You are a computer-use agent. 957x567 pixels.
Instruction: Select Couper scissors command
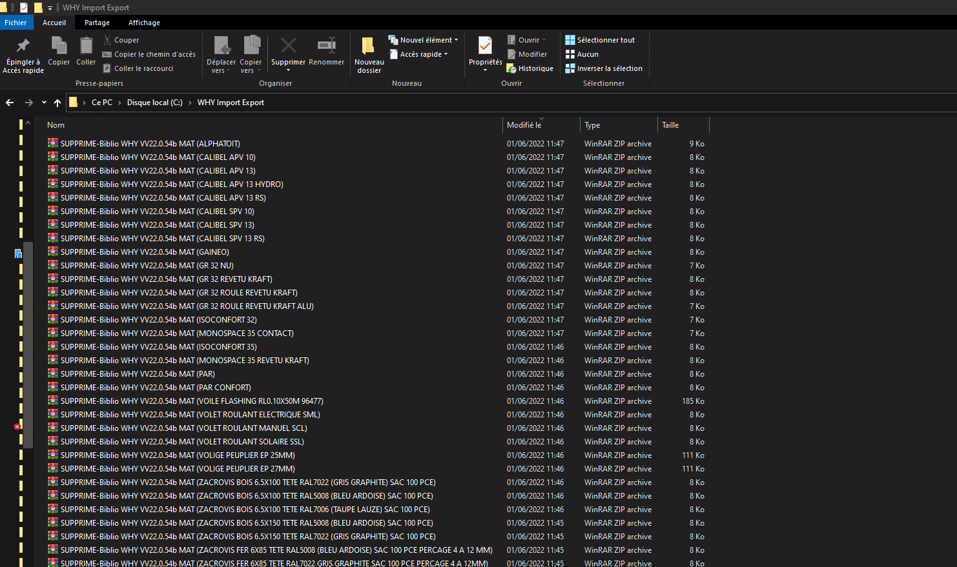pyautogui.click(x=121, y=40)
